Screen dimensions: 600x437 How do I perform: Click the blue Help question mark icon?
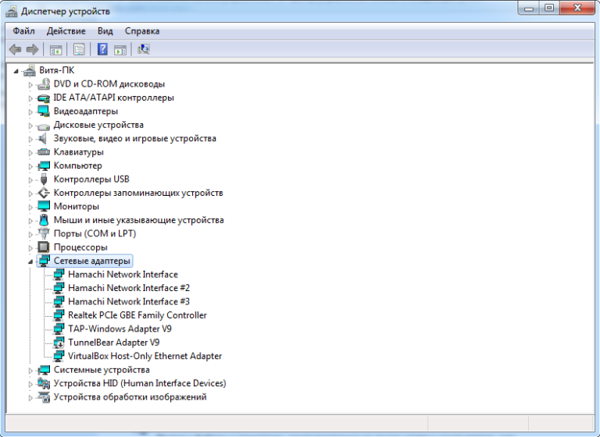pyautogui.click(x=102, y=49)
